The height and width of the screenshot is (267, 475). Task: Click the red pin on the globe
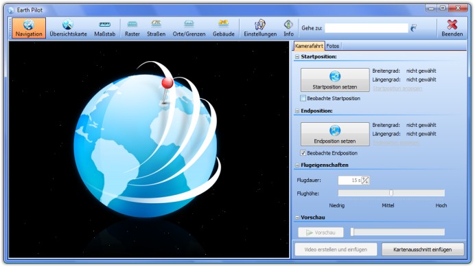click(167, 83)
